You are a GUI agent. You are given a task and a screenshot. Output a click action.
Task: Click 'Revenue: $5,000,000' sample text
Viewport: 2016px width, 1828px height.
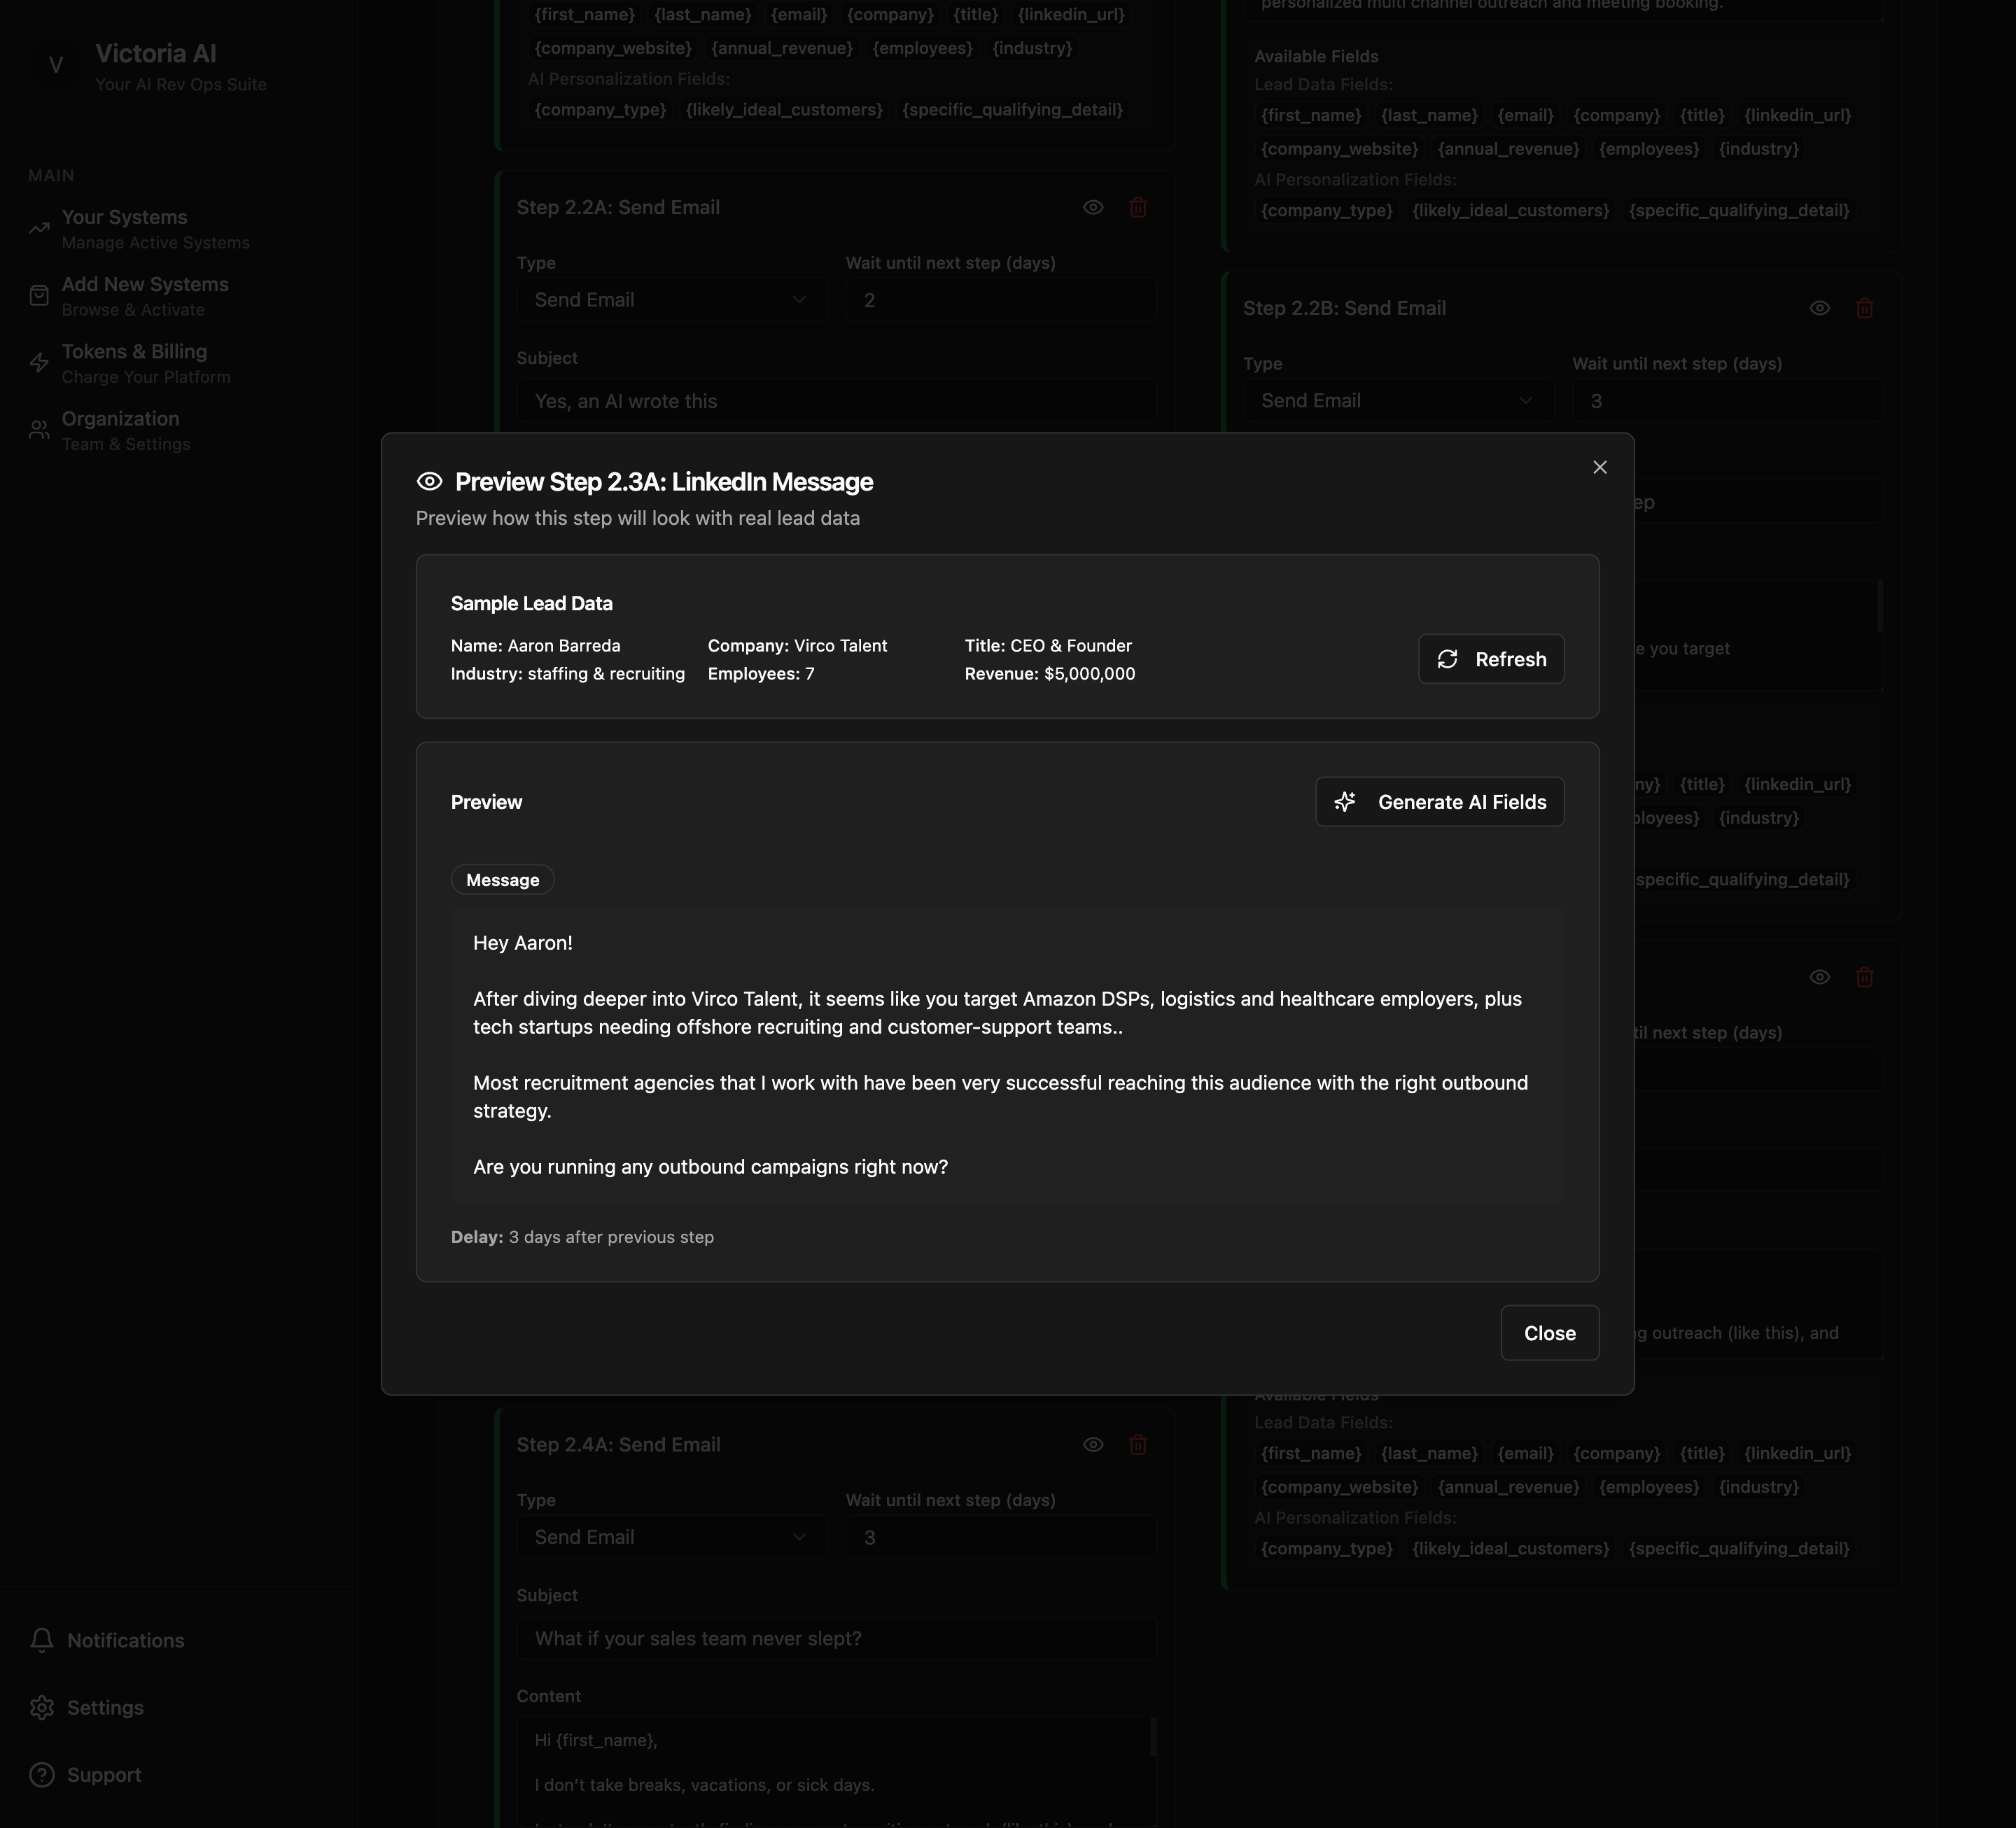[x=1049, y=674]
